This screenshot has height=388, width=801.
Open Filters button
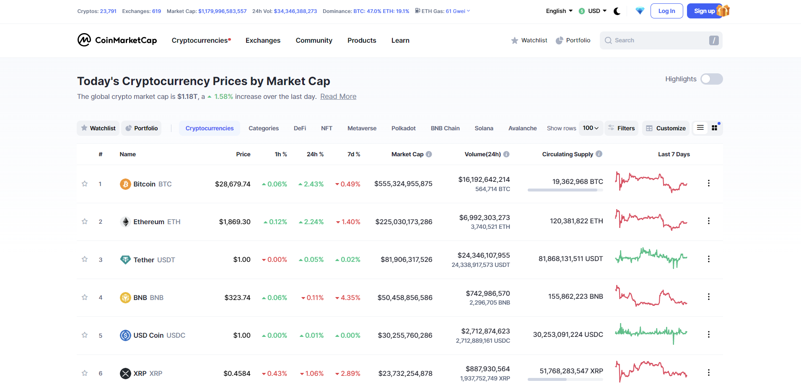622,128
